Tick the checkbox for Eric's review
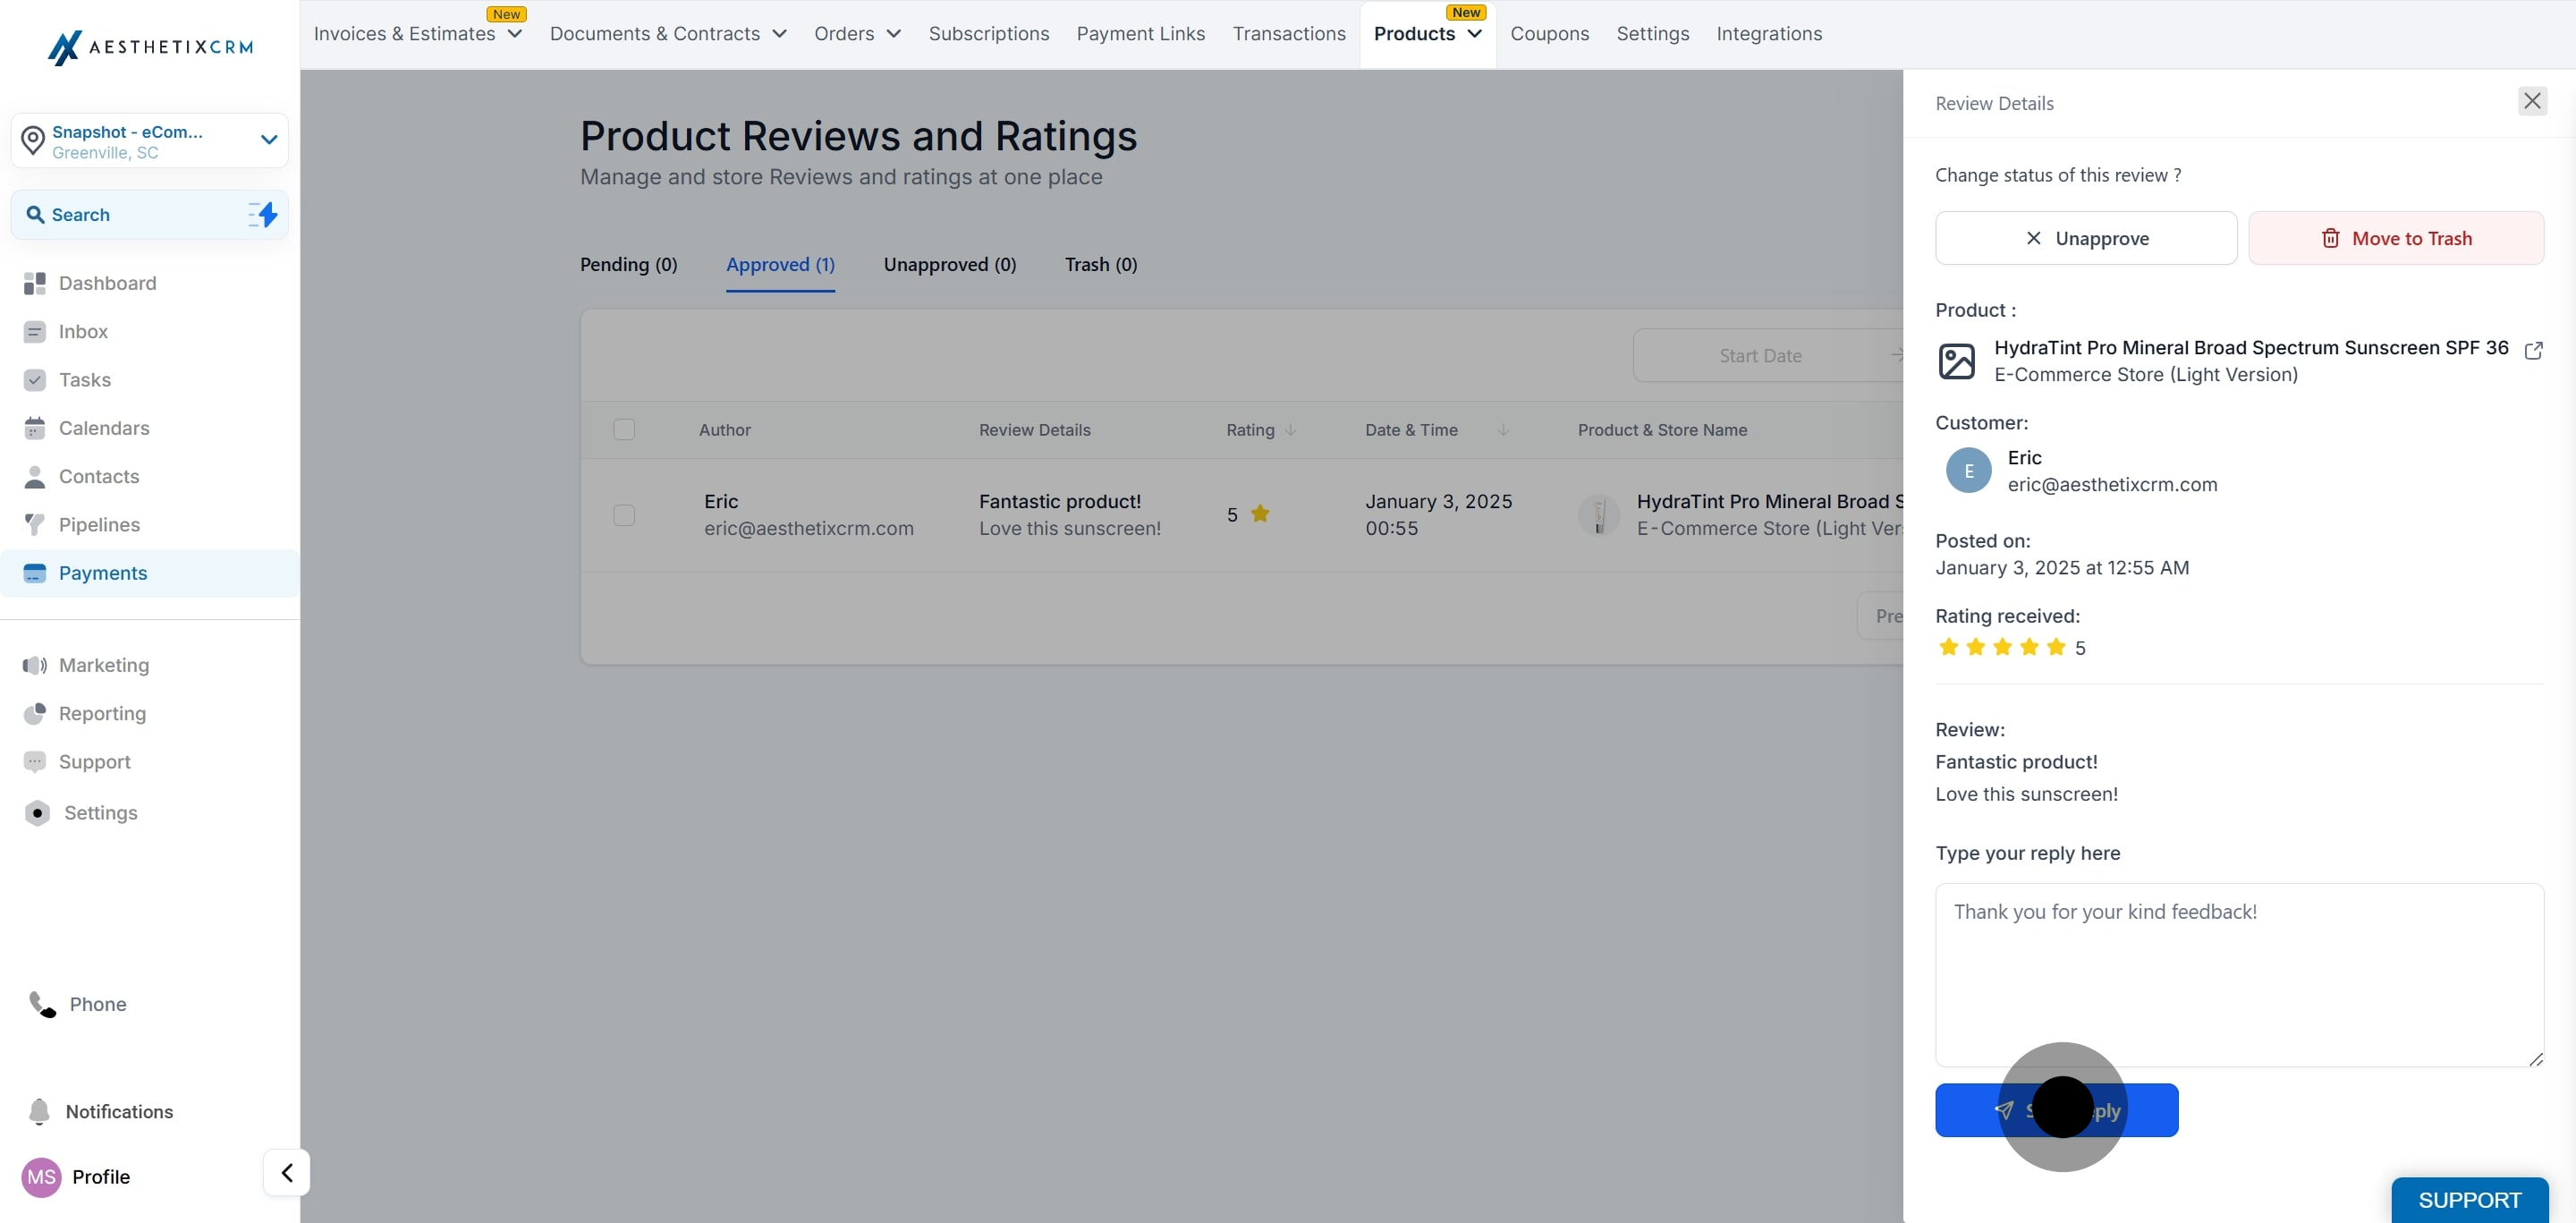Image resolution: width=2576 pixels, height=1223 pixels. tap(624, 515)
